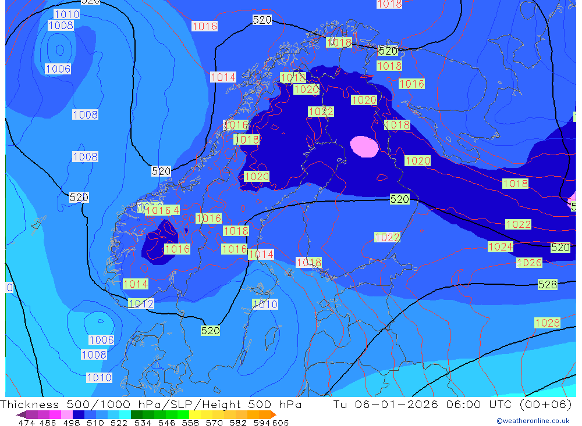582x426 pixels.
Task: Click the 1024 isobar label
Action: 501,247
